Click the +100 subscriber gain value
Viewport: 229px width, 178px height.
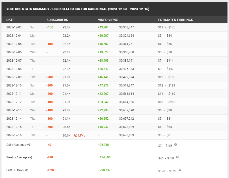tap(50, 27)
